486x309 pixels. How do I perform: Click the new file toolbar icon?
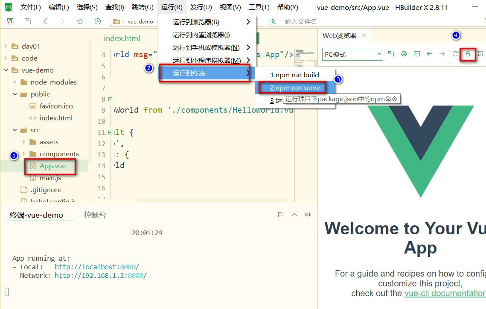click(10, 21)
